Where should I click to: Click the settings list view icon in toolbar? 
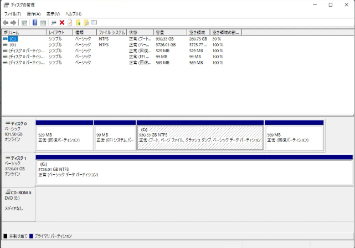click(94, 22)
